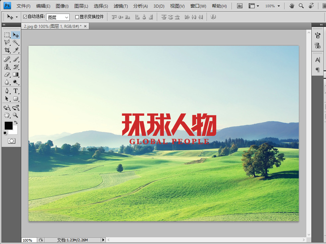Select the Move tool in toolbox
This screenshot has width=326, height=244.
click(16, 35)
